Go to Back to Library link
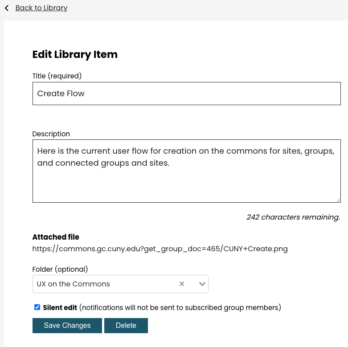This screenshot has width=348, height=347. [41, 8]
